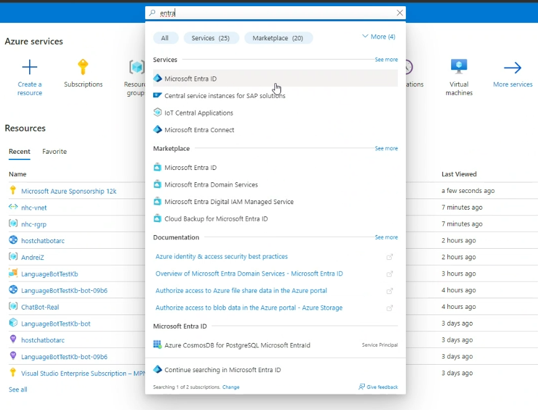Click Continue searching Entra ID diamond icon
Image resolution: width=538 pixels, height=410 pixels.
158,369
